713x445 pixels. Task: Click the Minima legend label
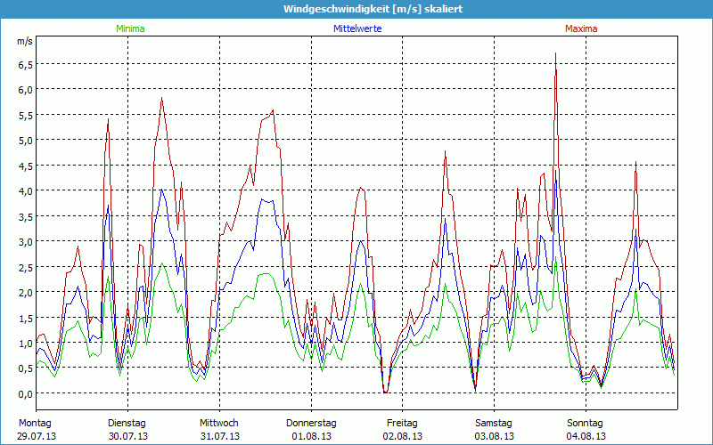[x=130, y=28]
